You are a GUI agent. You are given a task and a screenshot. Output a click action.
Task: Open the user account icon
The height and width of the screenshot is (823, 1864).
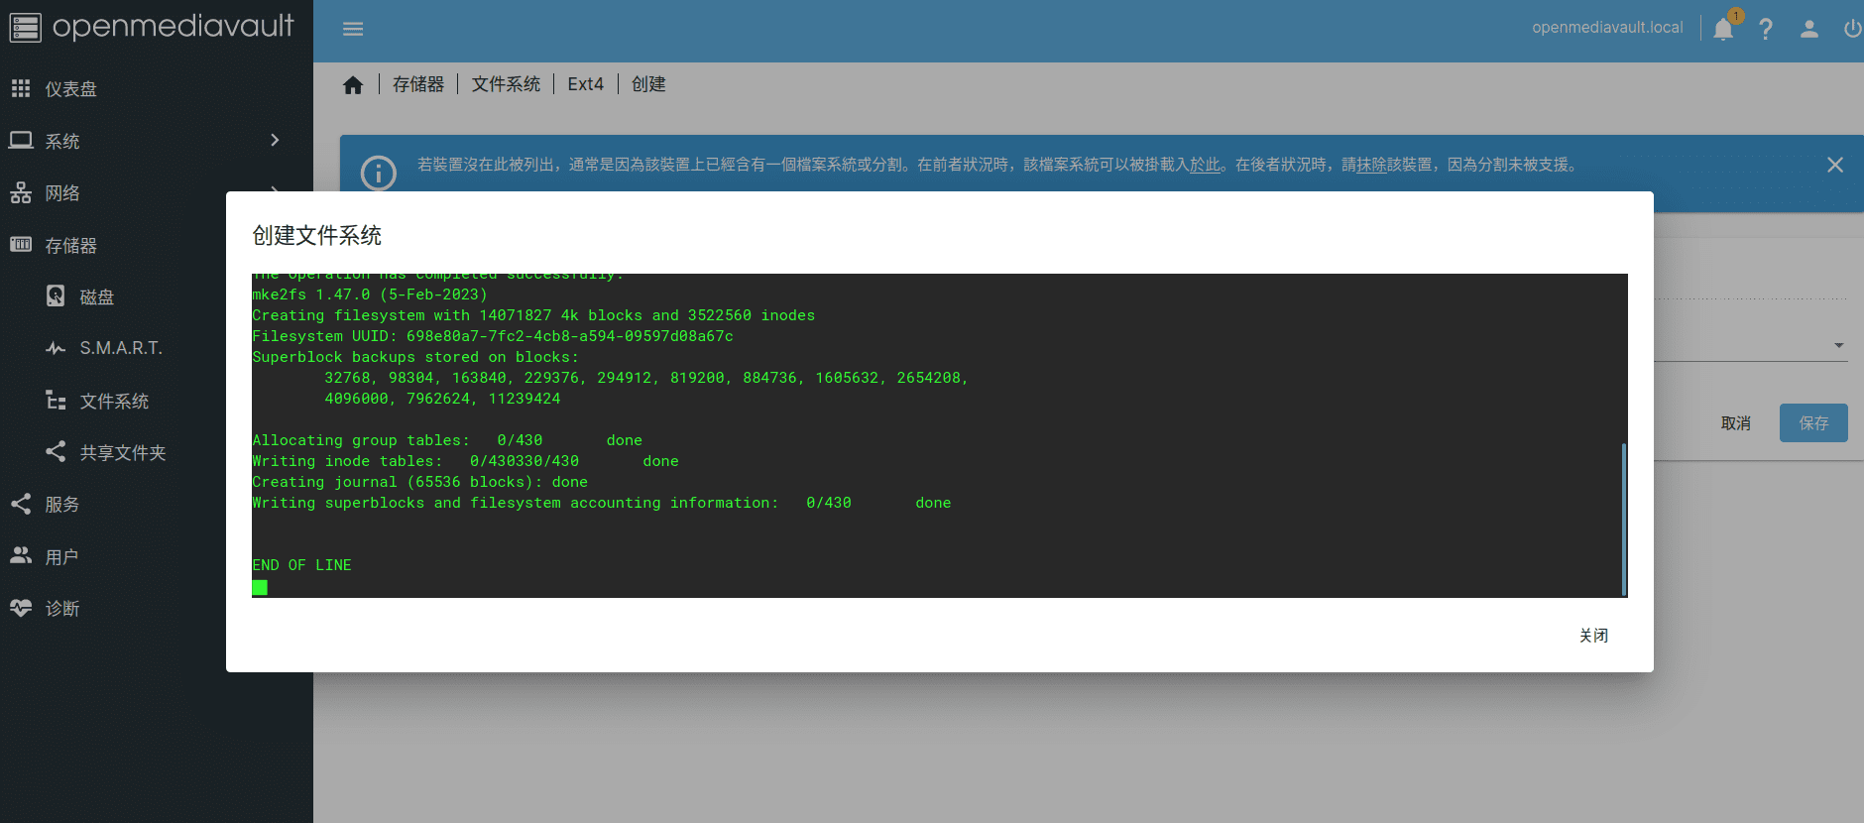[1809, 29]
